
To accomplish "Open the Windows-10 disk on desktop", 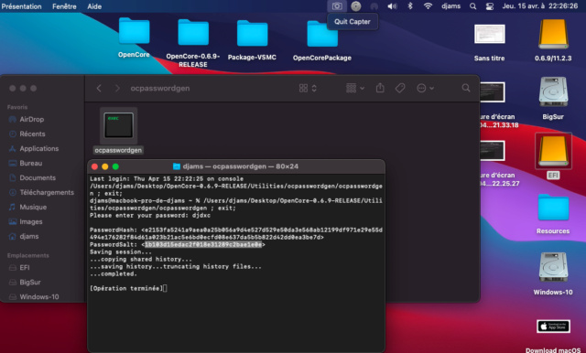I will [553, 267].
